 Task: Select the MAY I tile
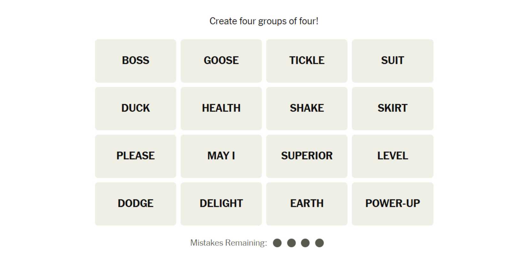pyautogui.click(x=221, y=156)
